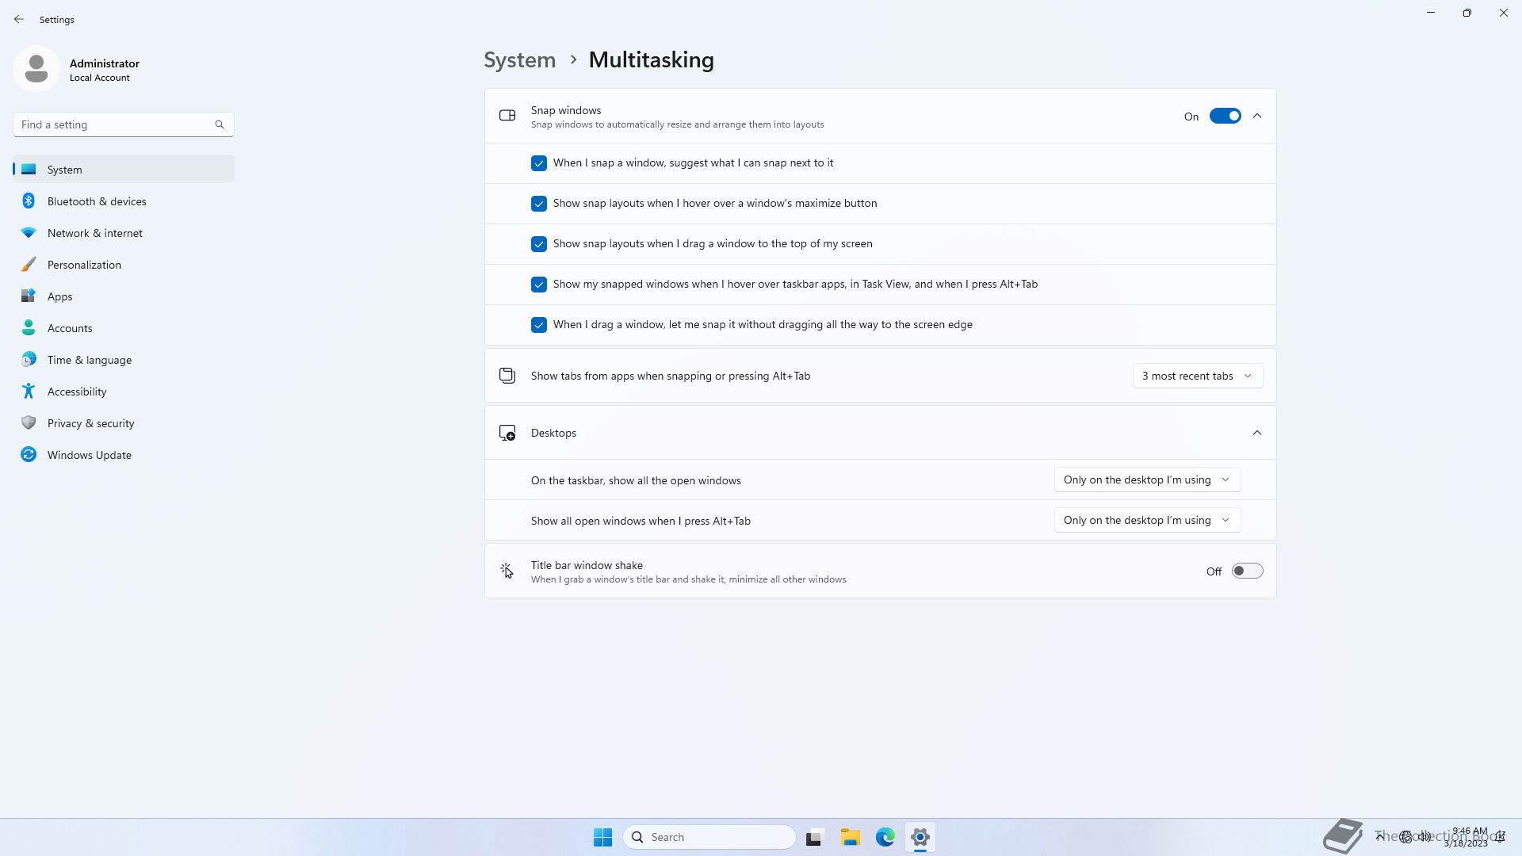Click the Personalization paintbrush icon
This screenshot has width=1522, height=856.
pos(29,265)
